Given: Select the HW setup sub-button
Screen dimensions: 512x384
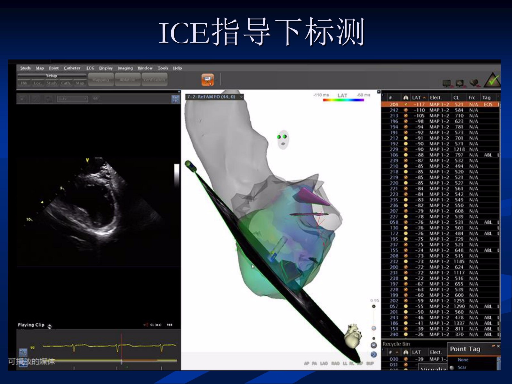Looking at the screenshot, I should point(24,83).
